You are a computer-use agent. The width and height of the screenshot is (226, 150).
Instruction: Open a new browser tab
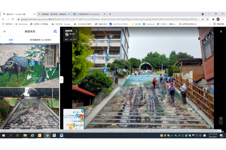(x=110, y=14)
